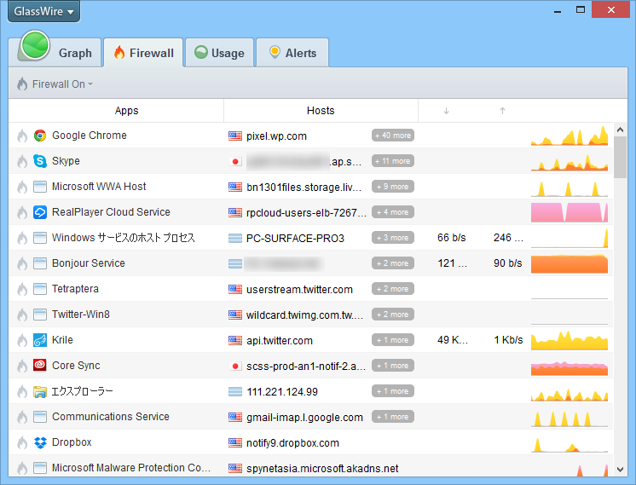Click the userstream.twitter.com host name
This screenshot has width=636, height=485.
pyautogui.click(x=300, y=290)
